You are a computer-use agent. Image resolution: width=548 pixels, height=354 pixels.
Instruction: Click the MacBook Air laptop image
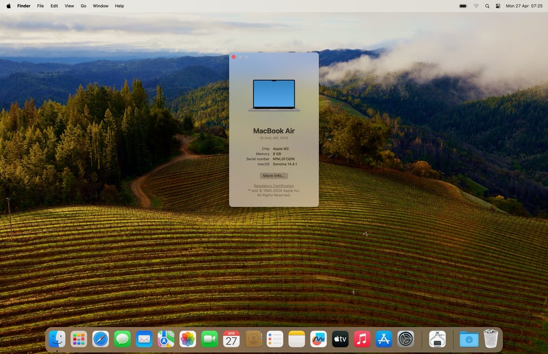click(274, 95)
